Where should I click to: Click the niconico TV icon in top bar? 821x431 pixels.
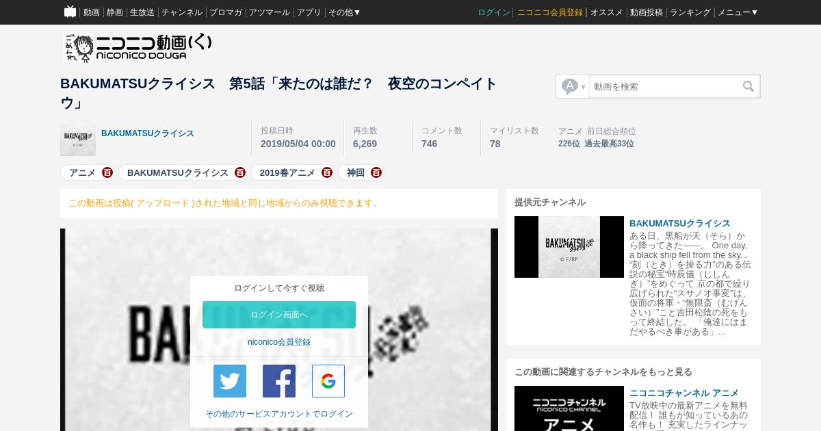(70, 12)
